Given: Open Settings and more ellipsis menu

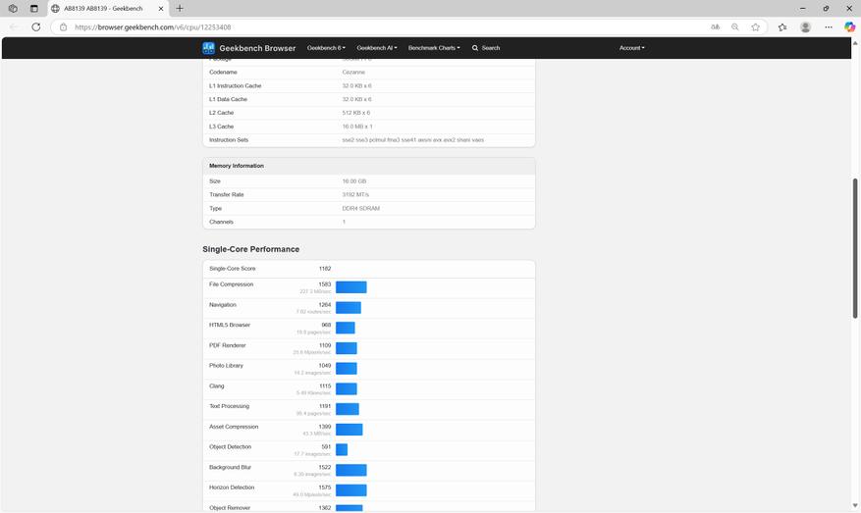Looking at the screenshot, I should point(828,26).
